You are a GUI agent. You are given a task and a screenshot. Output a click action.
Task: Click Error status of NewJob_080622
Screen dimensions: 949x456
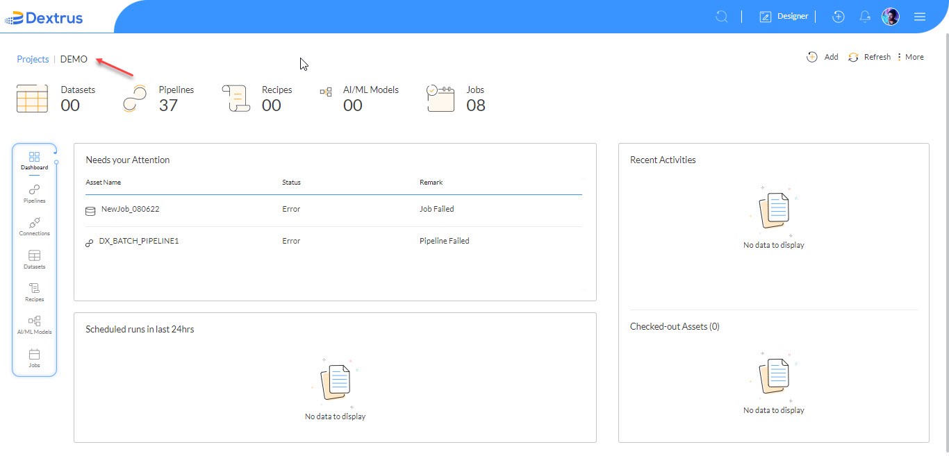click(291, 209)
